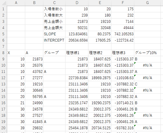This screenshot has width=163, height=133.
Task: Click the #N/A error cell in row 20
Action: point(147,128)
